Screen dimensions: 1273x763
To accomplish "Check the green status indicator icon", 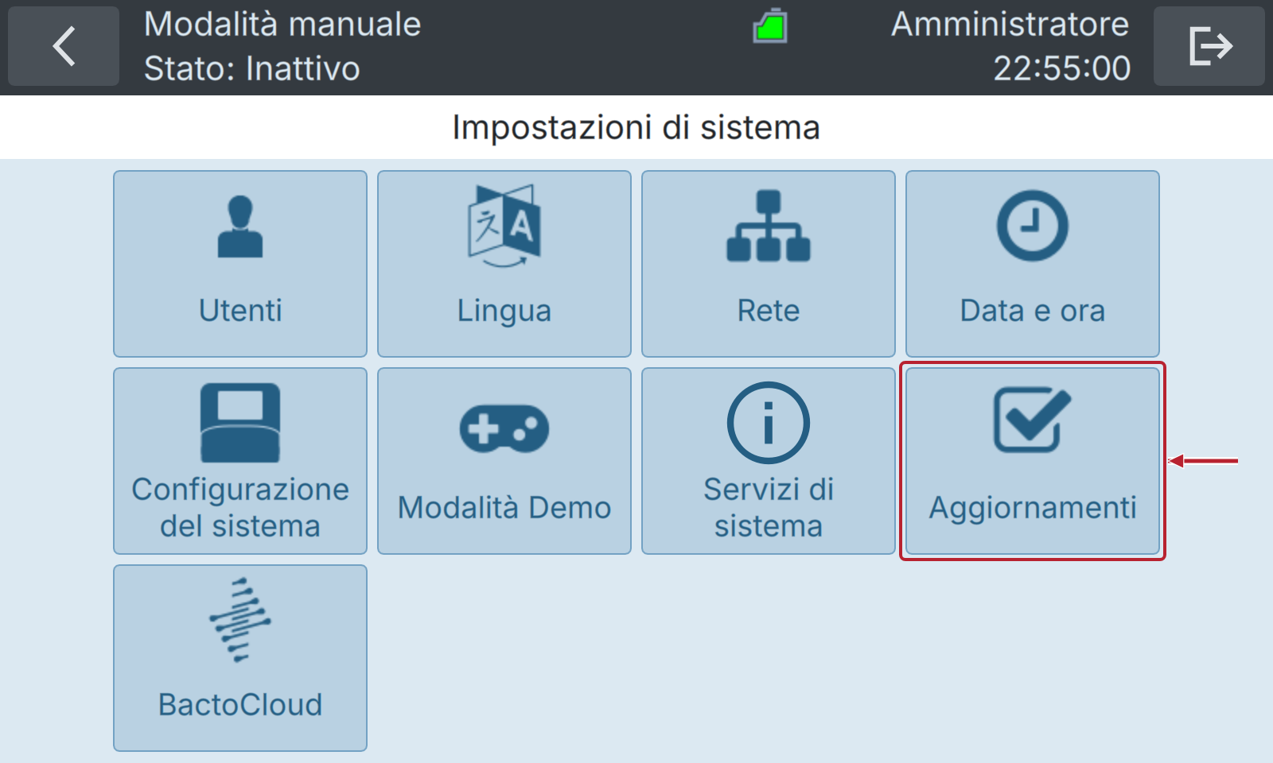I will pyautogui.click(x=770, y=25).
